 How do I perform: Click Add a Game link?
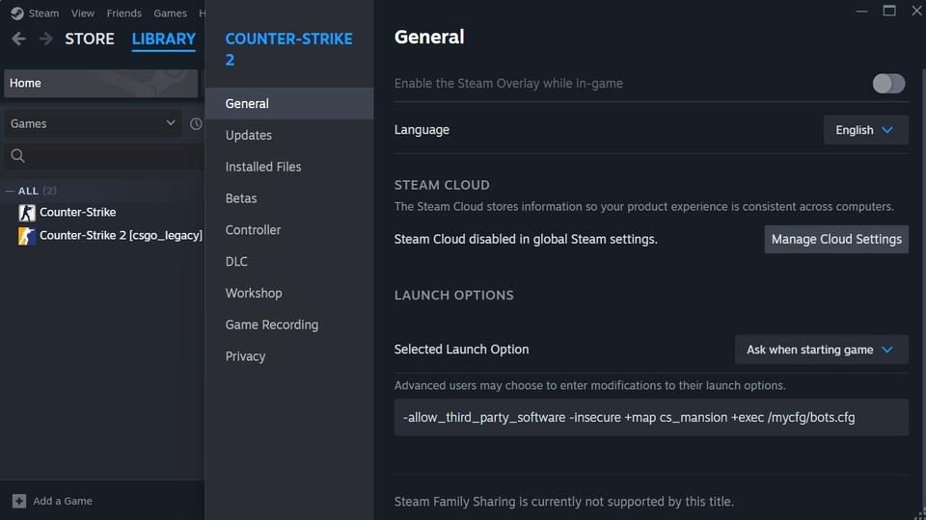click(x=63, y=501)
